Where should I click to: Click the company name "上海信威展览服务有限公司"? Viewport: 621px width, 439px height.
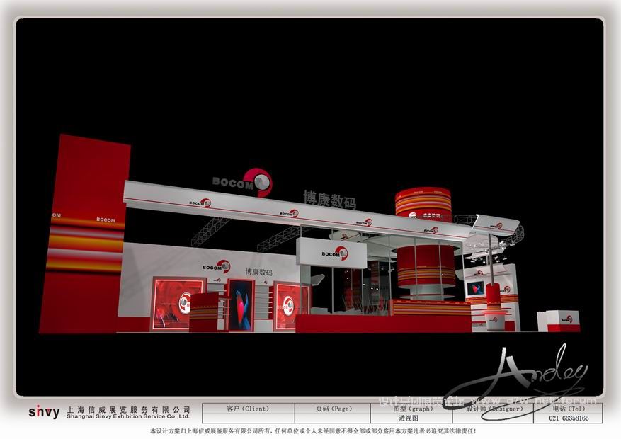tap(129, 410)
